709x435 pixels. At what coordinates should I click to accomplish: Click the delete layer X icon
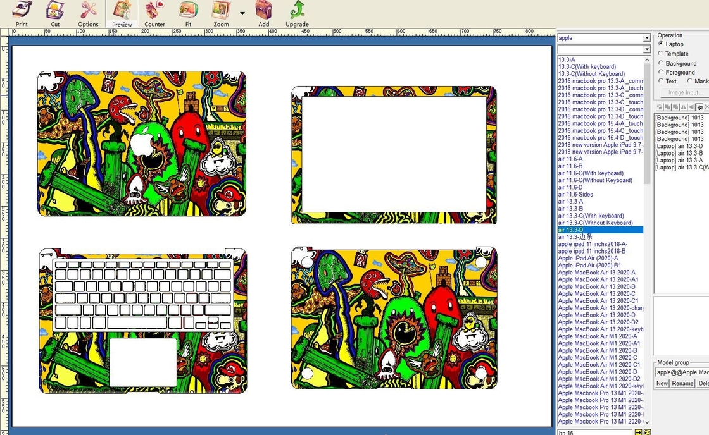[706, 107]
